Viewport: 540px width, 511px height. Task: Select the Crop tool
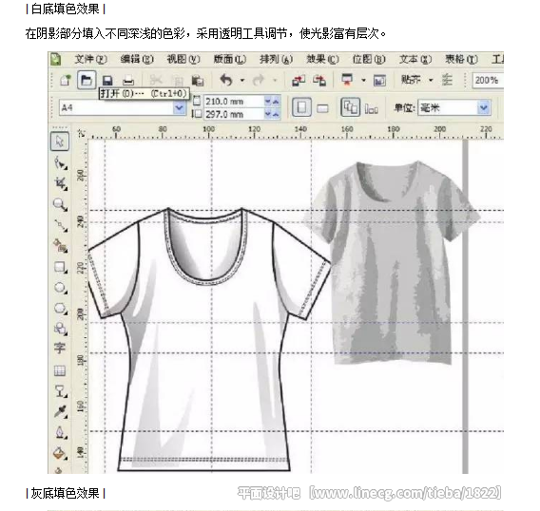tap(60, 183)
